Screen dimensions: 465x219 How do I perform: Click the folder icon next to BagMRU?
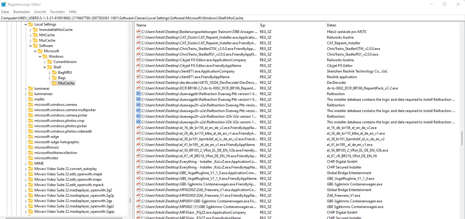(x=54, y=73)
